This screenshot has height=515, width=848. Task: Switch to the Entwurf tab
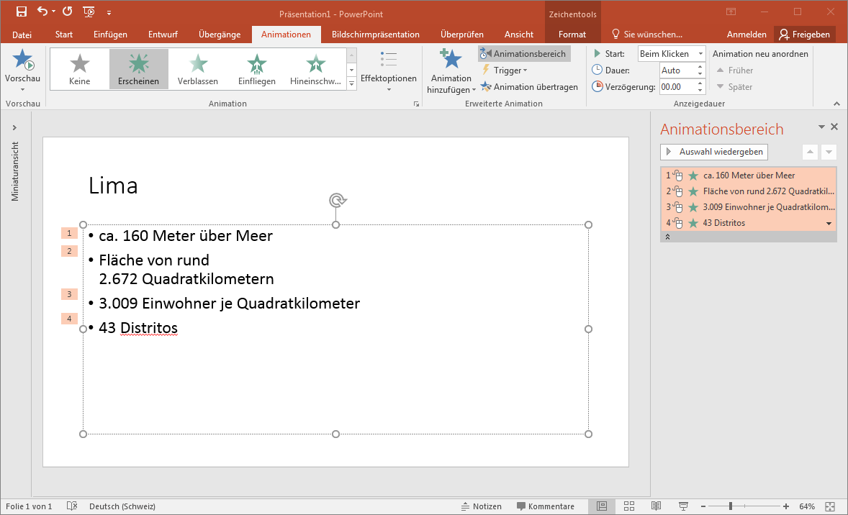(163, 35)
